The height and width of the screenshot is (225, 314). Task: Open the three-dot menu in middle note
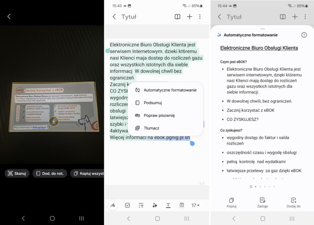click(x=200, y=16)
